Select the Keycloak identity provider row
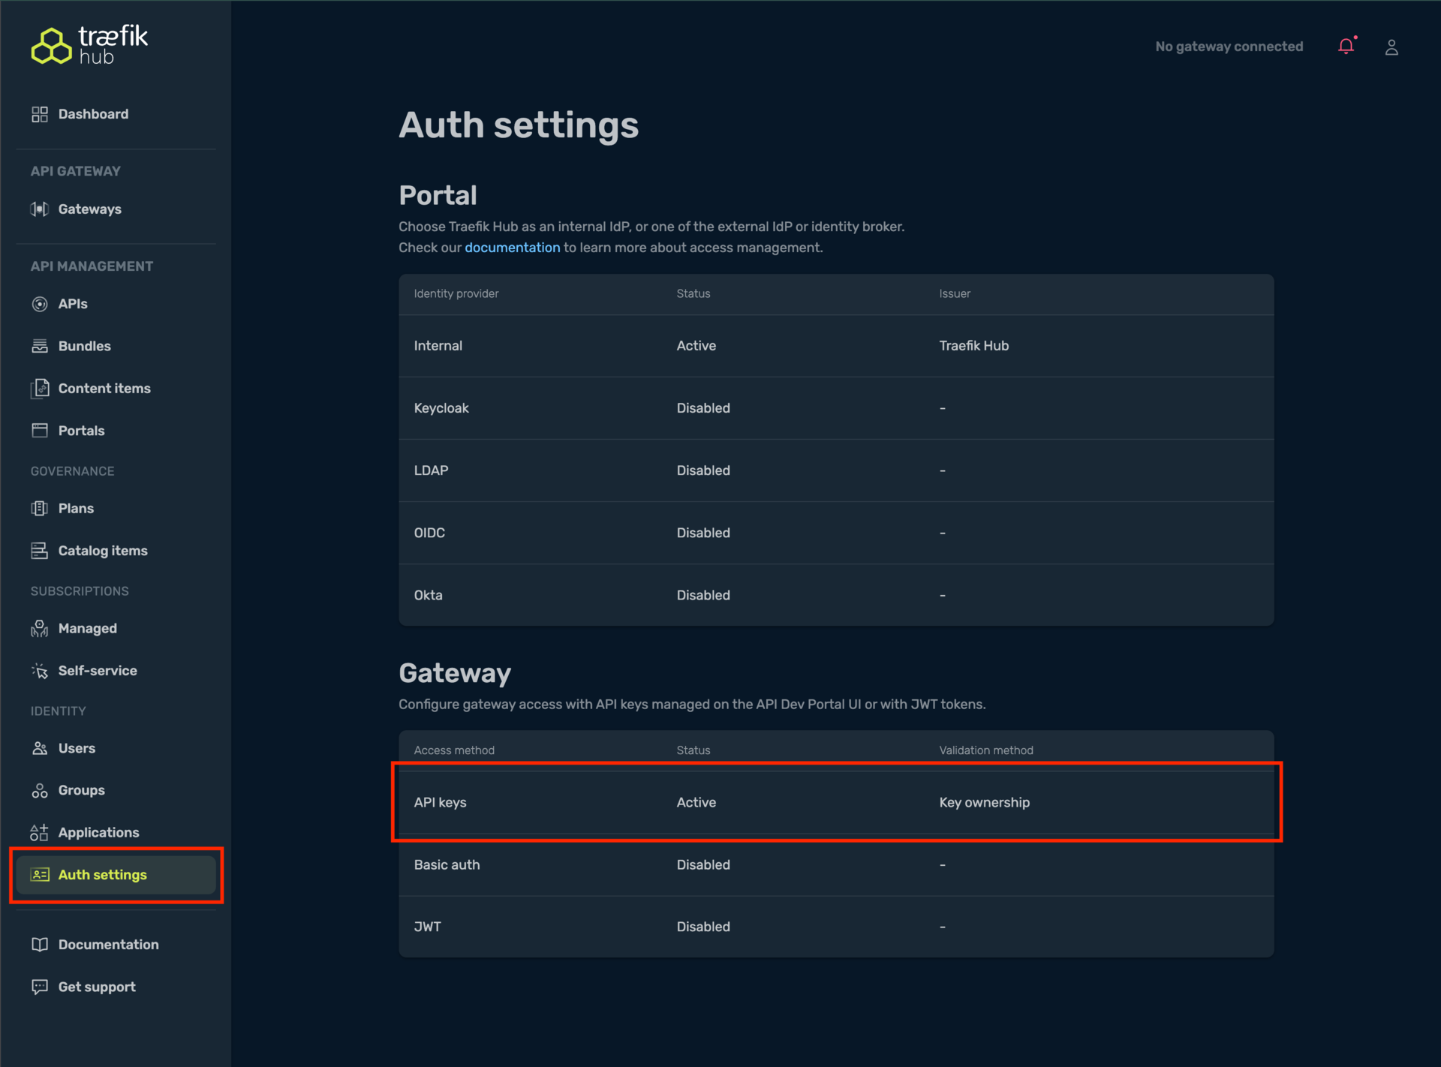Image resolution: width=1441 pixels, height=1067 pixels. click(x=836, y=408)
